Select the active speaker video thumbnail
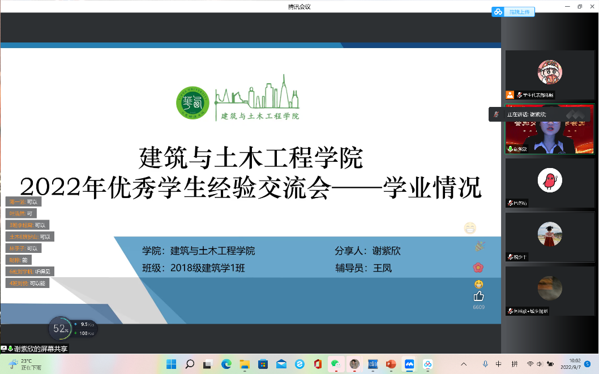 (549, 129)
